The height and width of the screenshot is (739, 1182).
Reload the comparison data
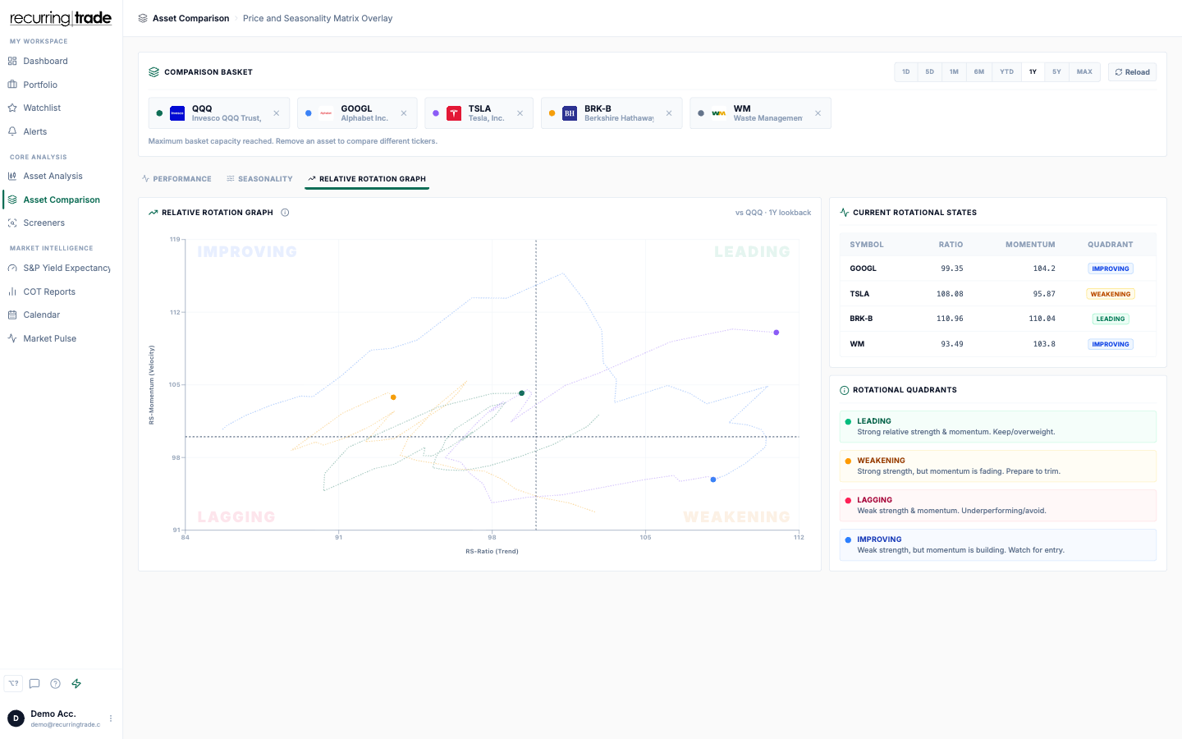[1132, 72]
